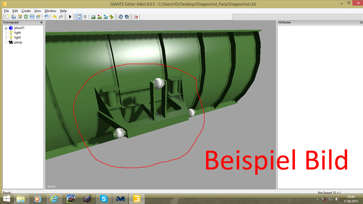Open the File menu
Screen dimensions: 363x204
6,10
